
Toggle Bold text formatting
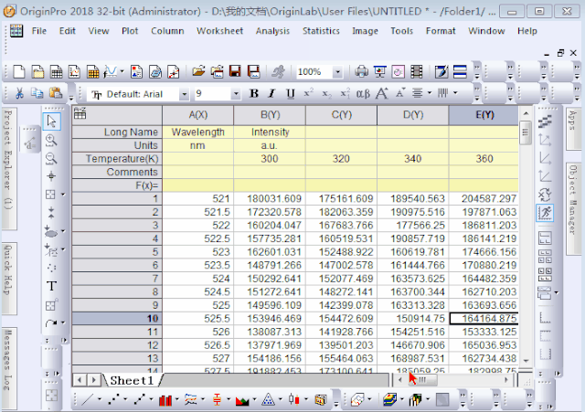click(x=254, y=93)
